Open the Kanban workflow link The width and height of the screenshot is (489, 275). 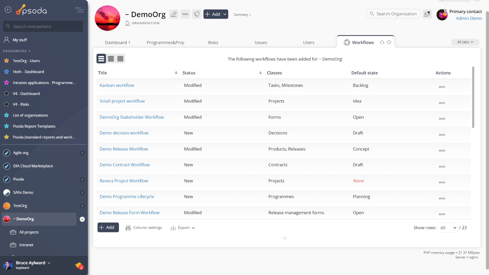click(x=117, y=85)
